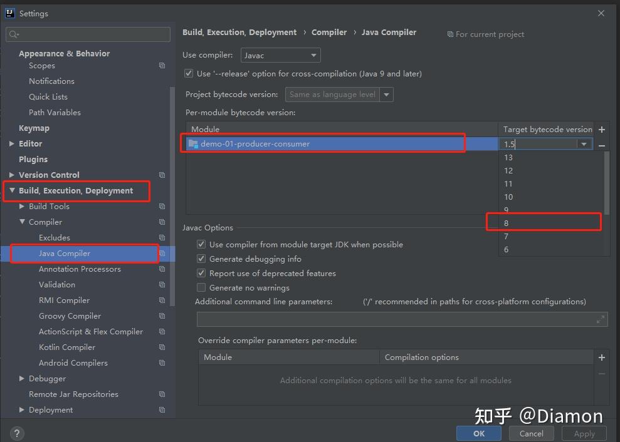
Task: Click the Cancel button
Action: tap(531, 433)
